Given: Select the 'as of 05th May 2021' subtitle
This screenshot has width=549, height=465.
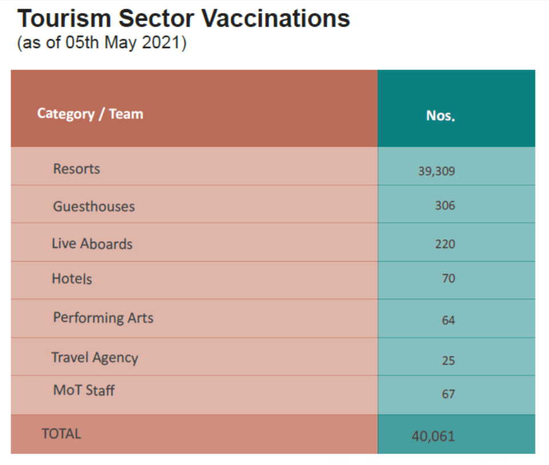Looking at the screenshot, I should 102,43.
